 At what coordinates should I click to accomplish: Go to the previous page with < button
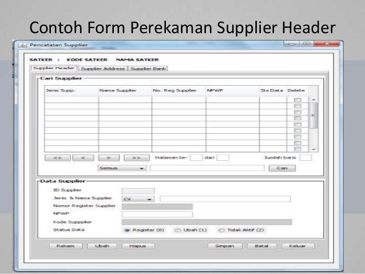point(84,158)
